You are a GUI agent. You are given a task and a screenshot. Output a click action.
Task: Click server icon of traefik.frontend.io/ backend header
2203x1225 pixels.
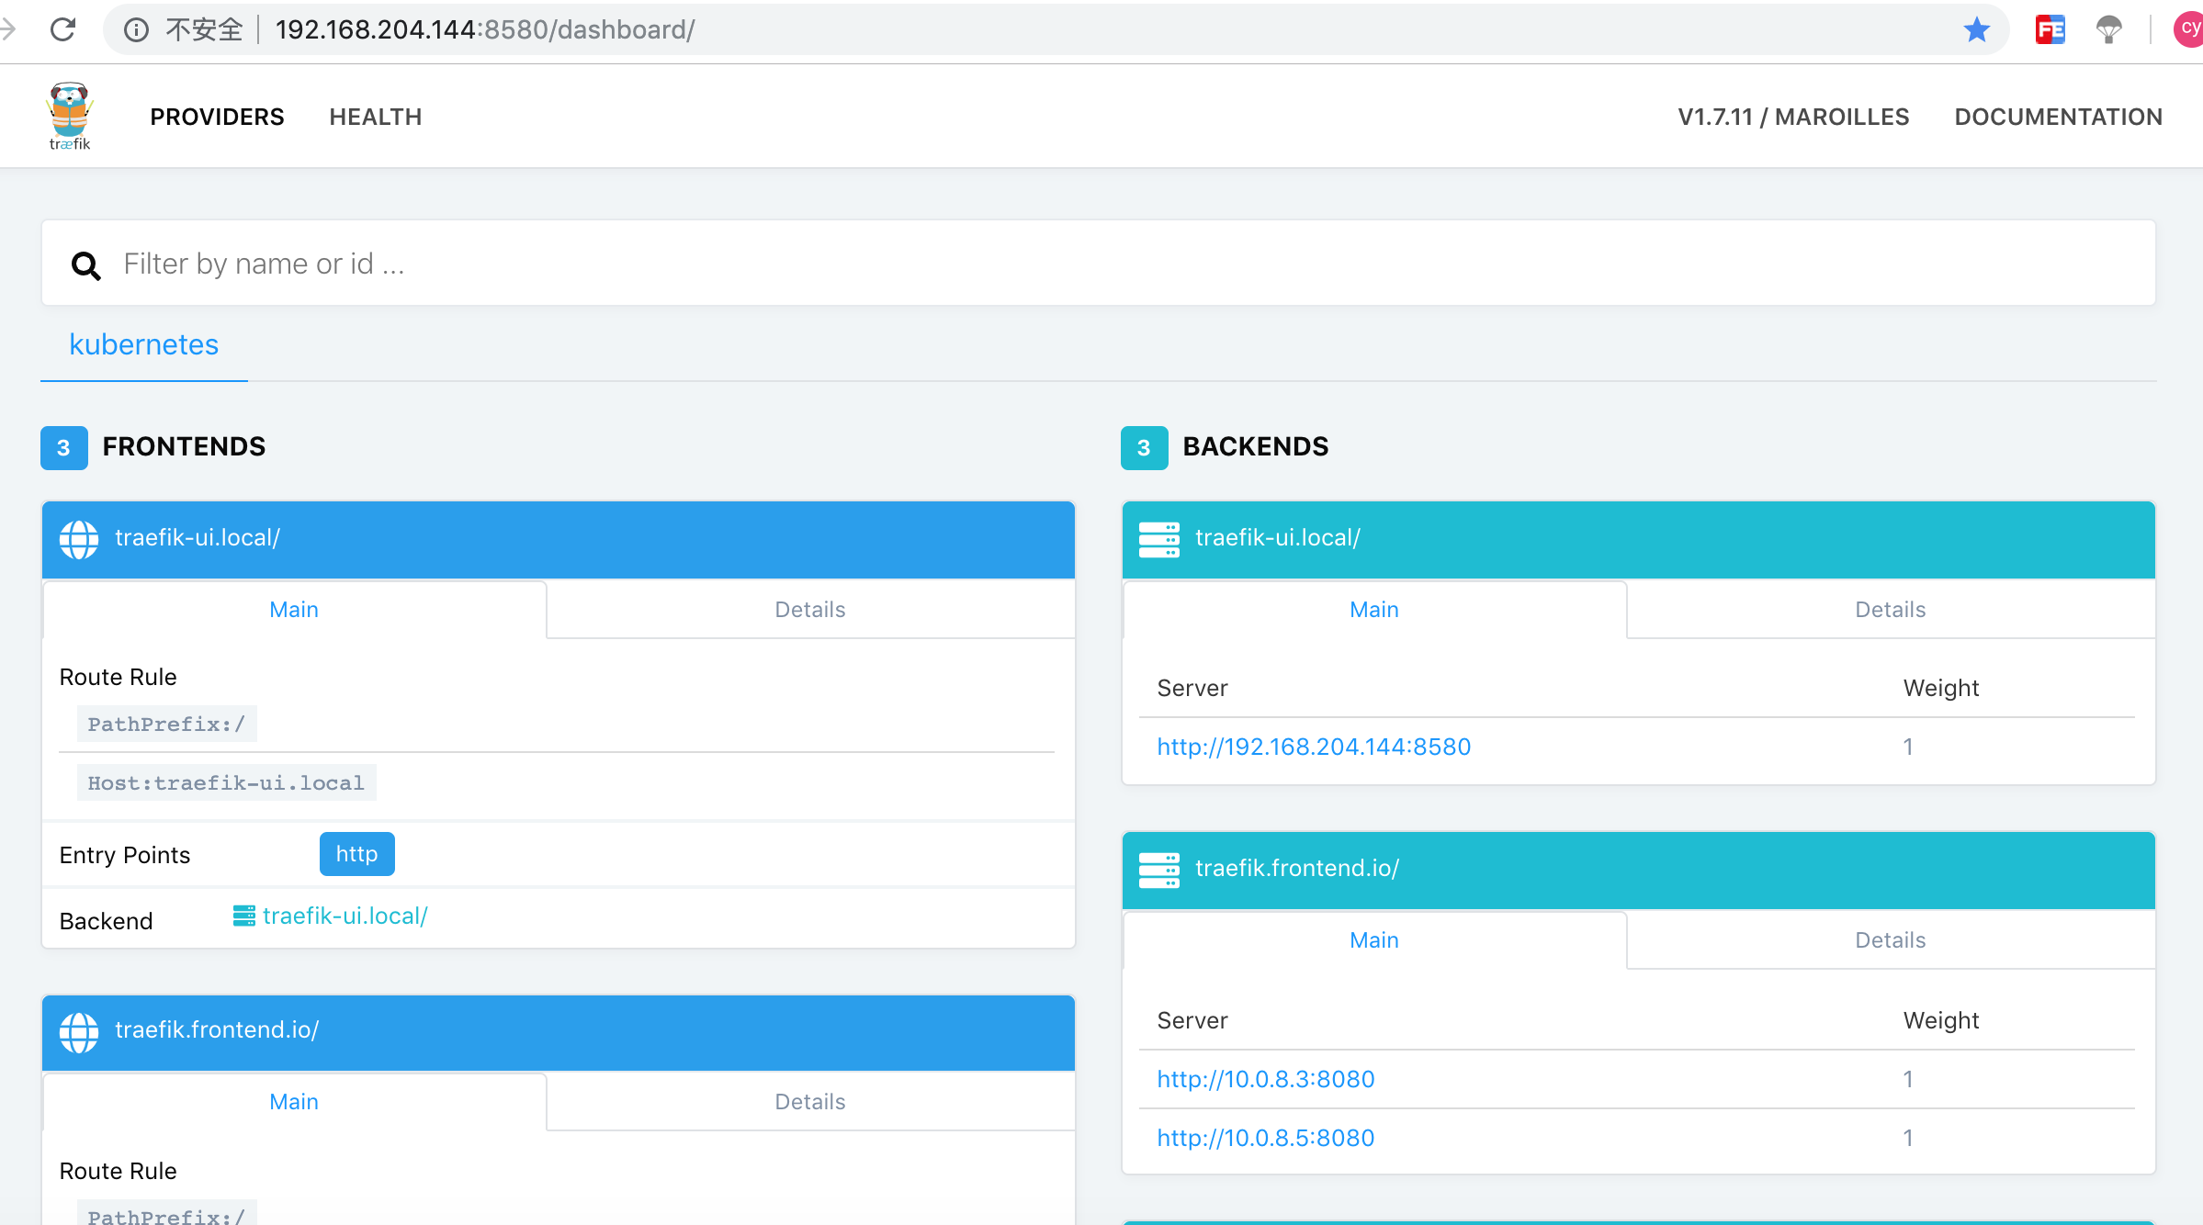click(1159, 870)
